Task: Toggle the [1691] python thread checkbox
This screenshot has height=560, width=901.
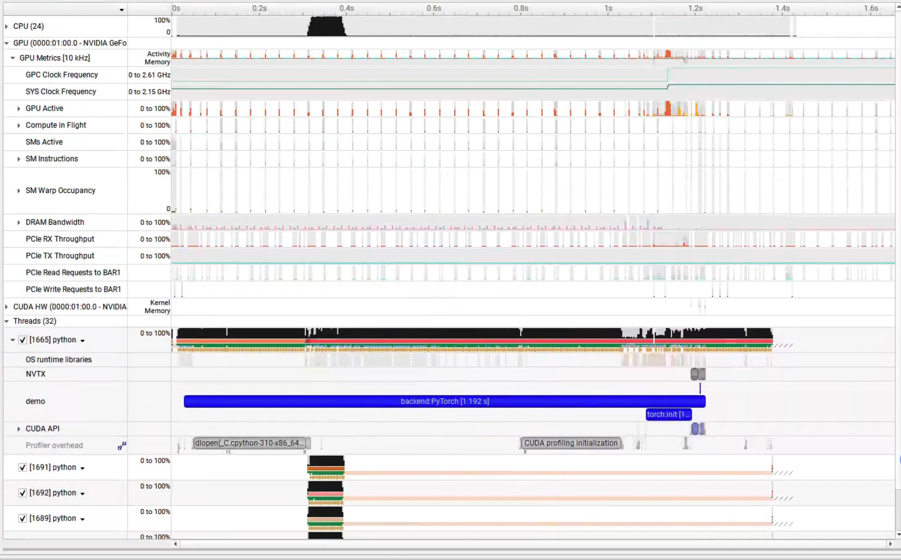Action: [x=23, y=468]
